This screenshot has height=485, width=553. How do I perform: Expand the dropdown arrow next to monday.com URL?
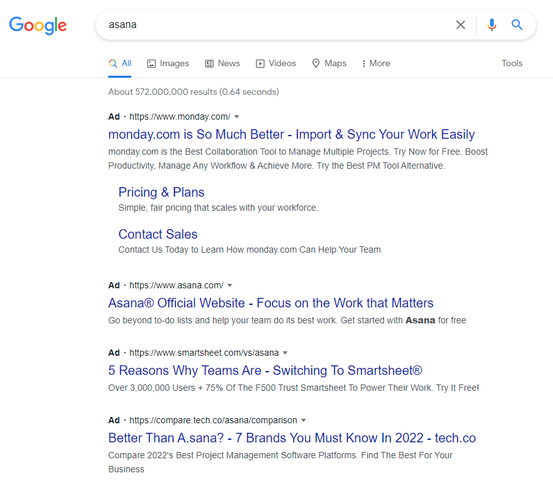point(237,116)
